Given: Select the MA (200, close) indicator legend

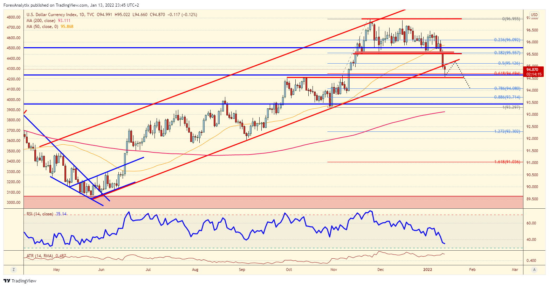Looking at the screenshot, I should (41, 21).
